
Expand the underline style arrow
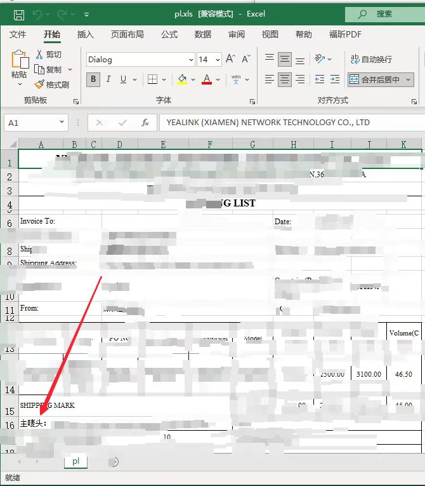coord(135,79)
